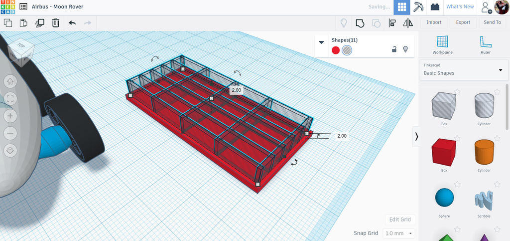Click the Show all lightbulb icon
Viewport: 510px width, 241px height.
(x=344, y=23)
